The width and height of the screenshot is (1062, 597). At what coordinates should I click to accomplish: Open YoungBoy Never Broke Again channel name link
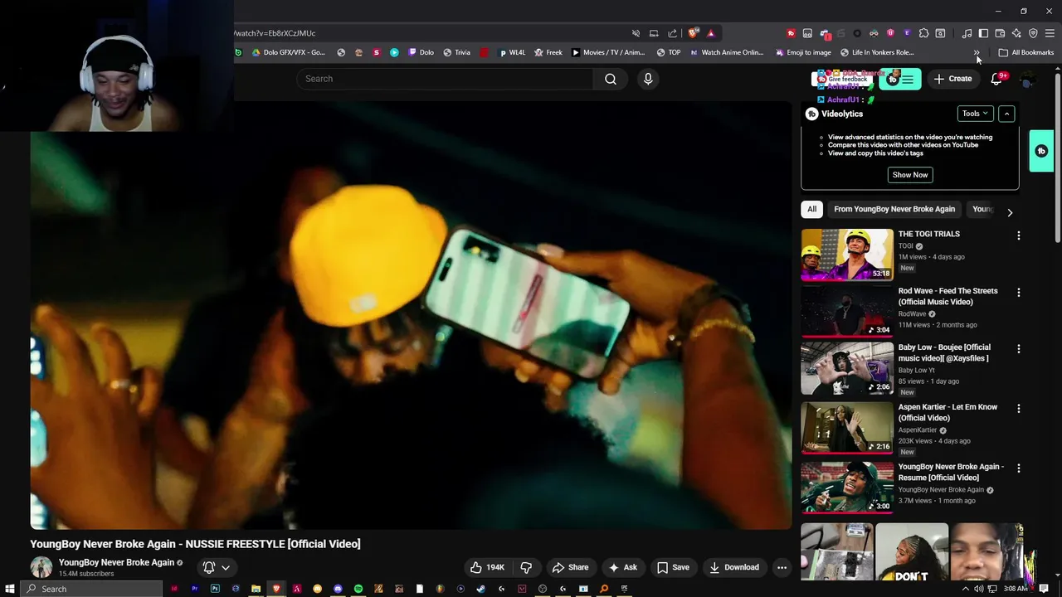click(x=116, y=562)
